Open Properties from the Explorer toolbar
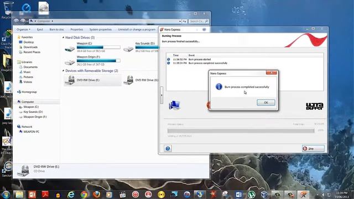This screenshot has height=199, width=354. click(x=76, y=29)
